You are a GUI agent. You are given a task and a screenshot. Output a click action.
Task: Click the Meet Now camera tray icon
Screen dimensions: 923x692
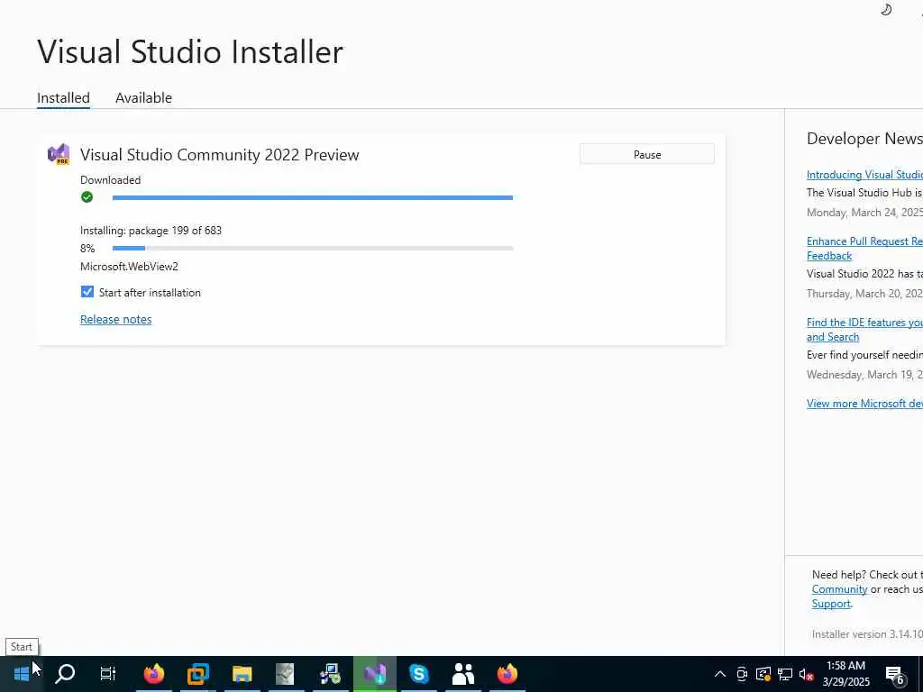(742, 674)
